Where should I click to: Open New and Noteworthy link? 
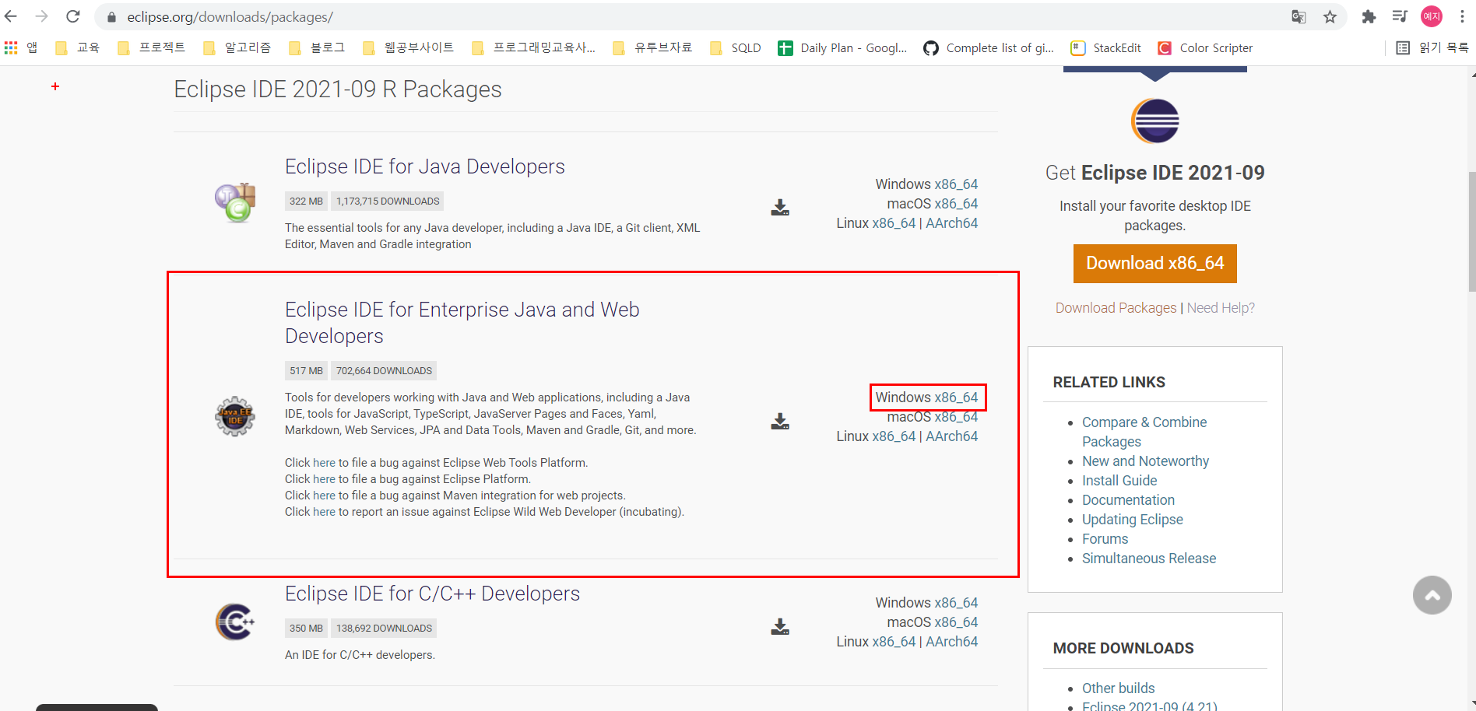point(1145,461)
